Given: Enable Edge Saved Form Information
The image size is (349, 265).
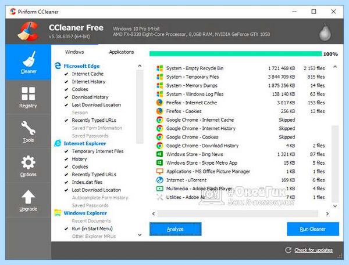Looking at the screenshot, I should [x=97, y=128].
